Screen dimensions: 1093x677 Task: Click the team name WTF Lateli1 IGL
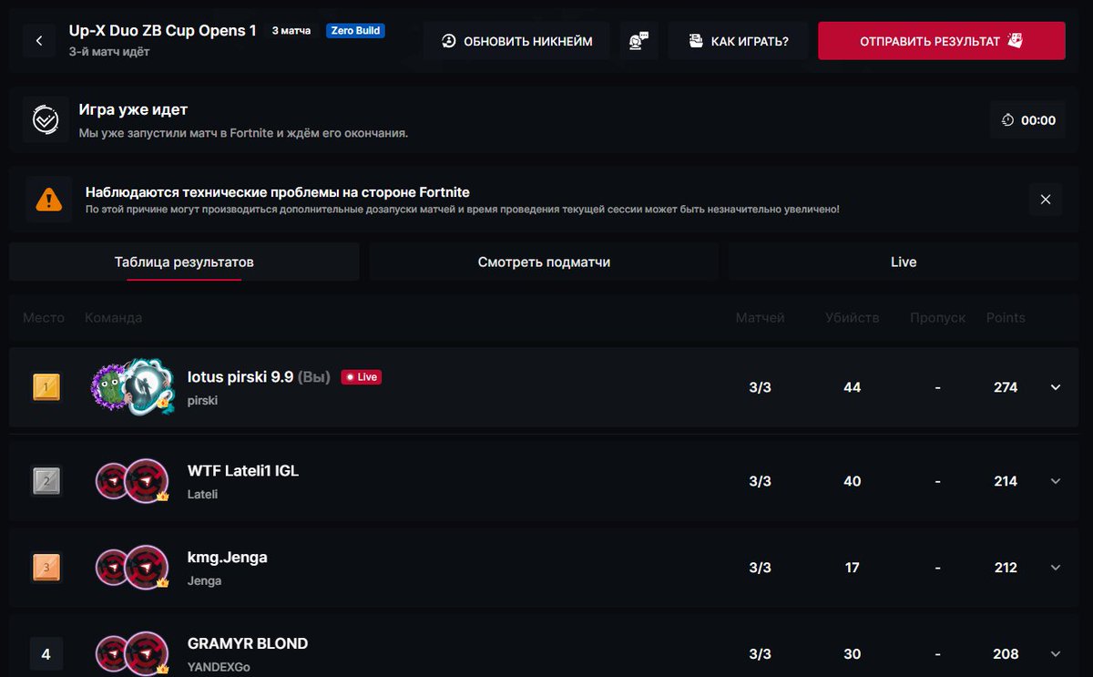(243, 471)
